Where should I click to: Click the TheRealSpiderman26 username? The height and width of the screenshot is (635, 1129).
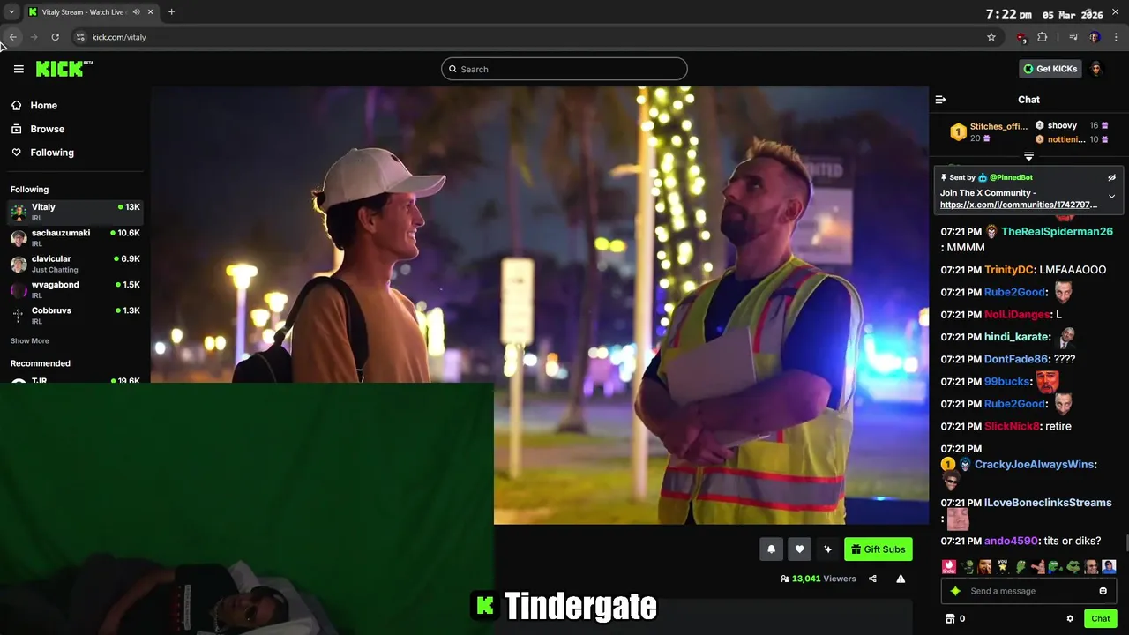click(1057, 231)
